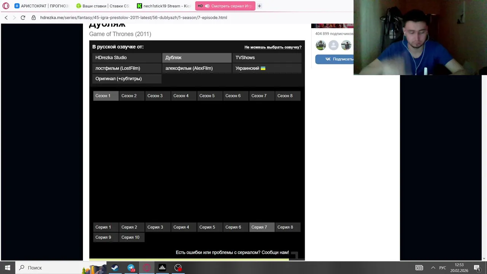Click the site security lock icon
This screenshot has width=487, height=274.
pos(33,18)
